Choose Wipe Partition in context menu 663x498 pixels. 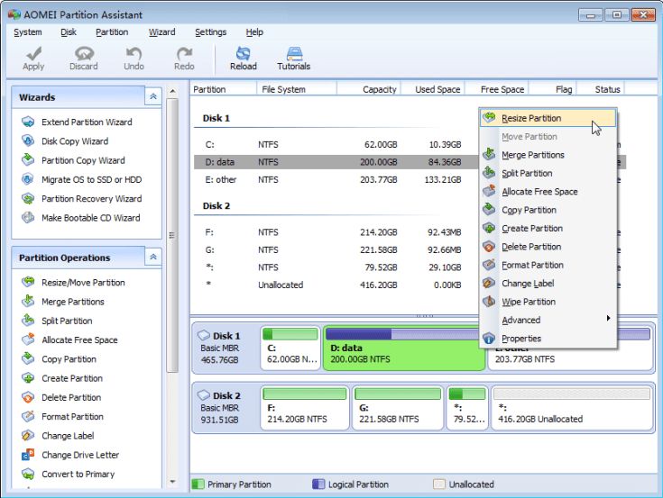(x=548, y=302)
